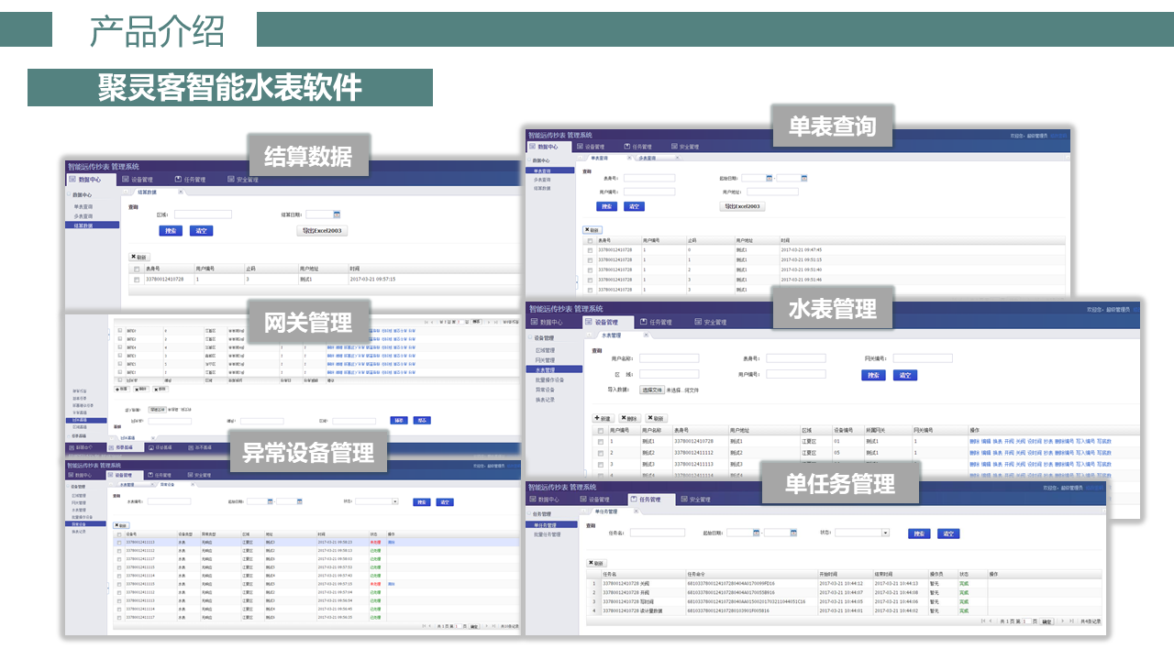Close the 单表查询 sub-tab
This screenshot has height=660, width=1174.
tap(628, 158)
